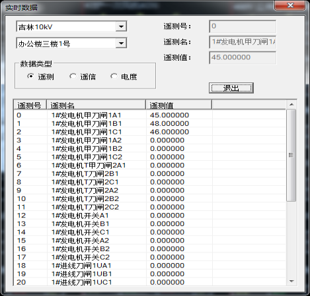310x296 pixels.
Task: Click the 退出 button
Action: pos(231,88)
